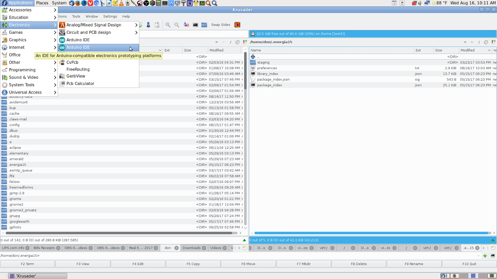Expand the Sound & Video category

29,77
